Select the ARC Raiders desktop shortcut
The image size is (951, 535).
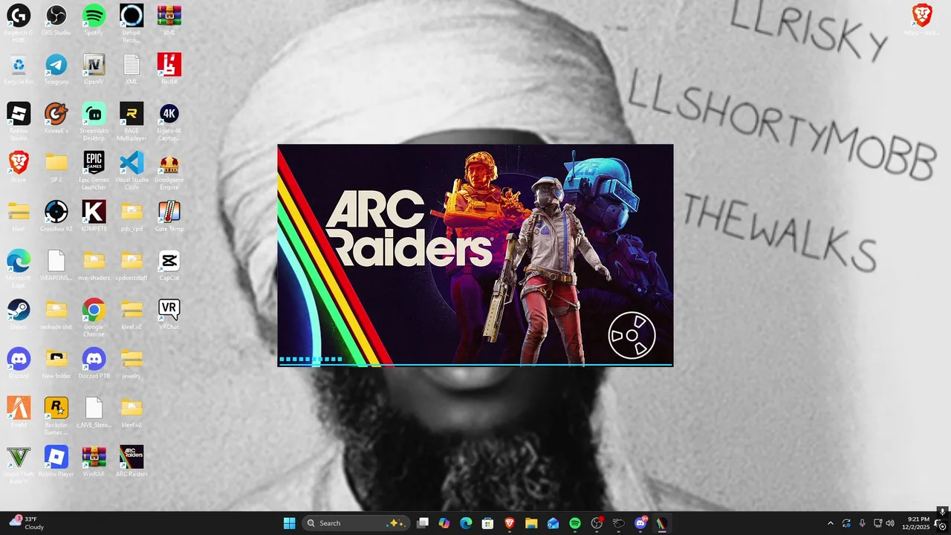point(132,461)
